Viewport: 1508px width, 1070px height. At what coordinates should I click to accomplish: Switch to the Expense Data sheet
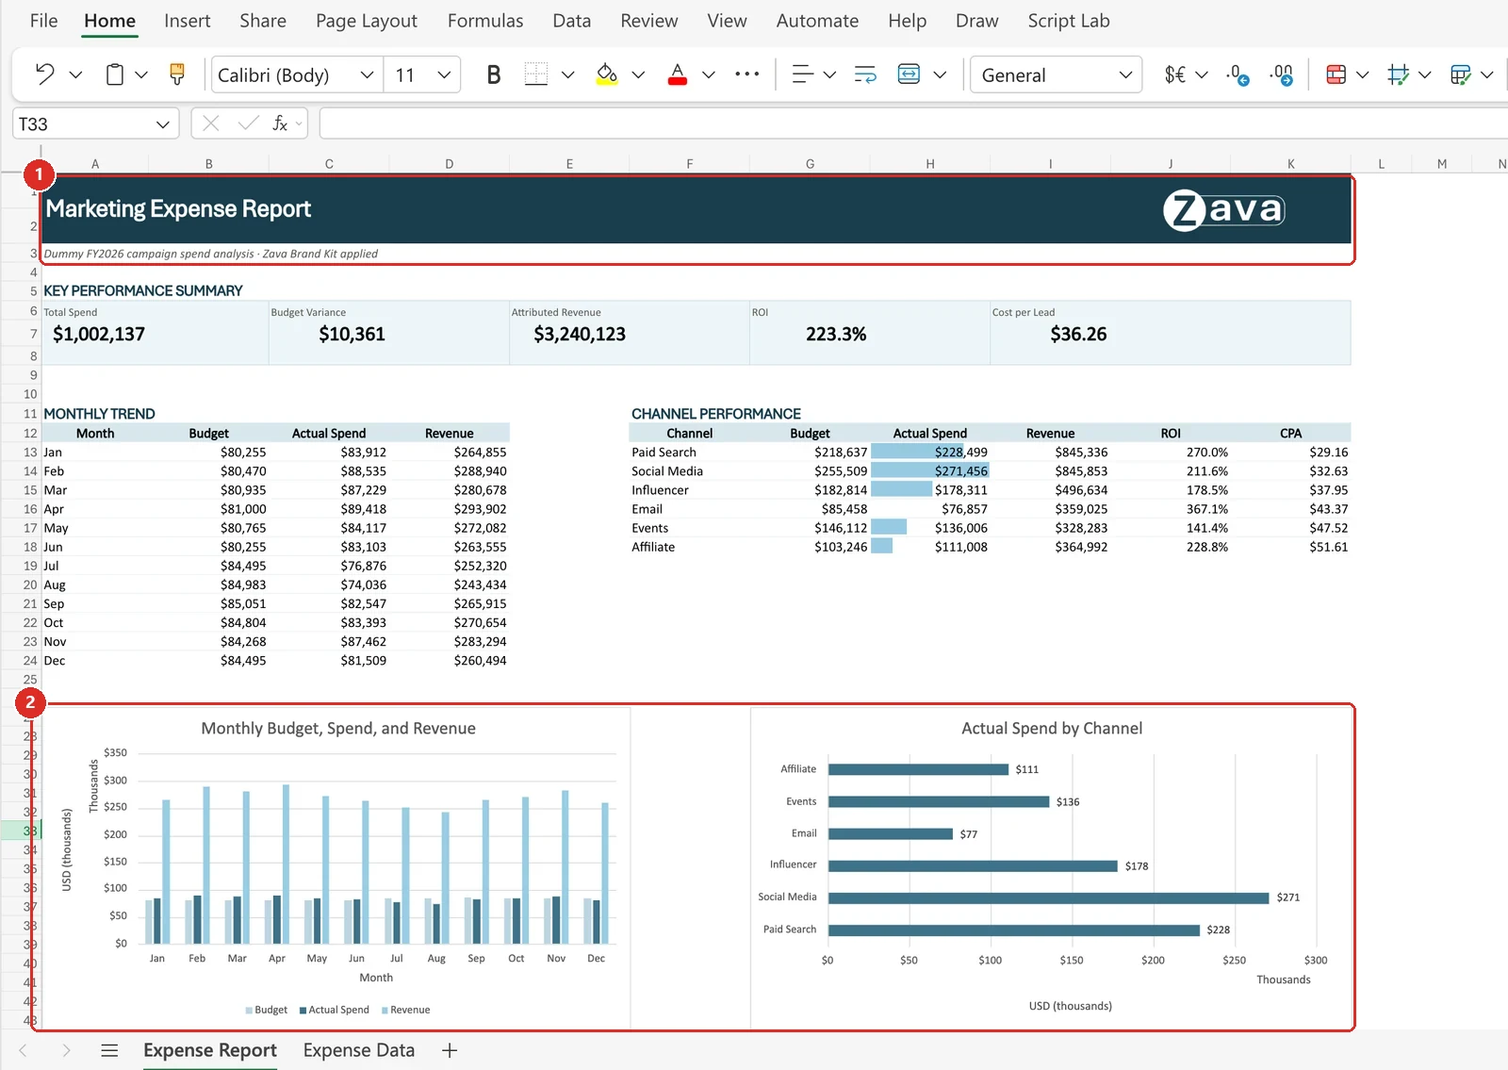[359, 1050]
